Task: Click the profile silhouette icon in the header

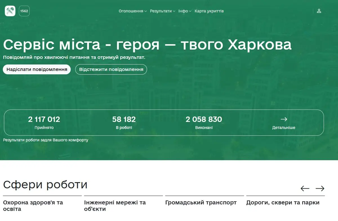Action: (x=319, y=11)
